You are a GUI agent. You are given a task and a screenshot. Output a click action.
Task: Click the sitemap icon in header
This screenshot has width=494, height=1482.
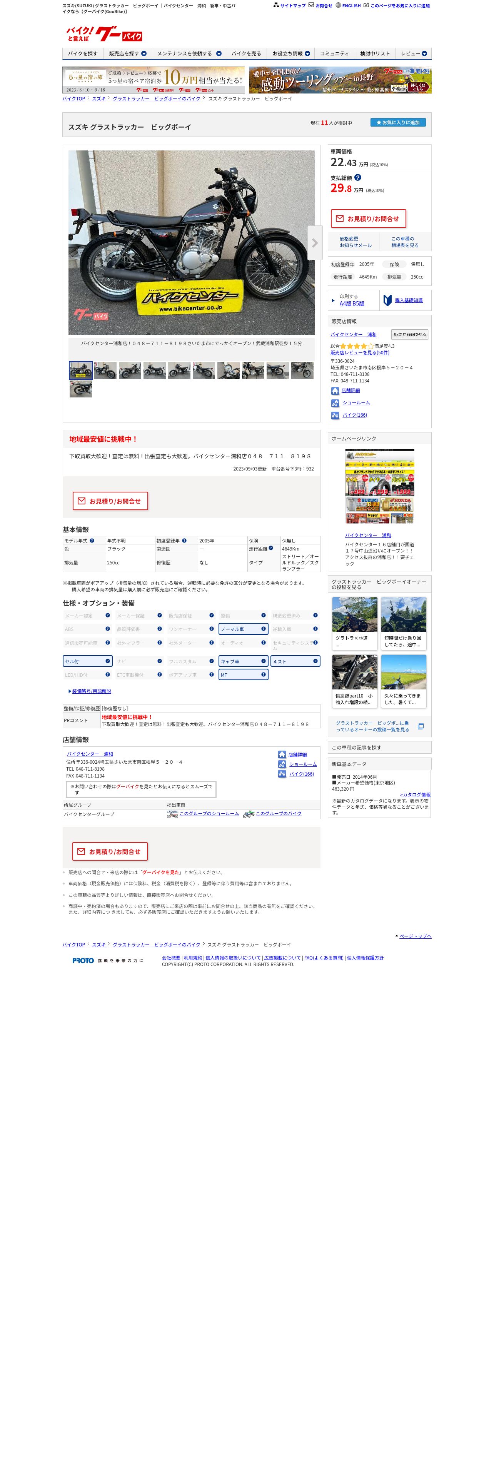[x=276, y=5]
